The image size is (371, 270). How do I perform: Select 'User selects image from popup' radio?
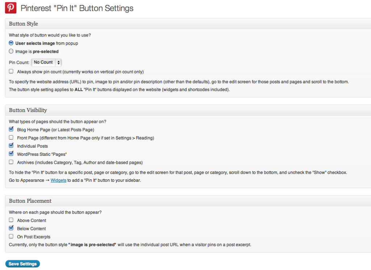click(x=11, y=43)
